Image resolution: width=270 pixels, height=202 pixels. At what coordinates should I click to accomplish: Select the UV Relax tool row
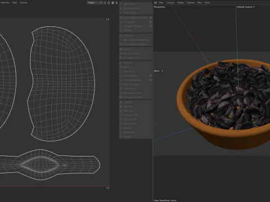[x=136, y=26]
